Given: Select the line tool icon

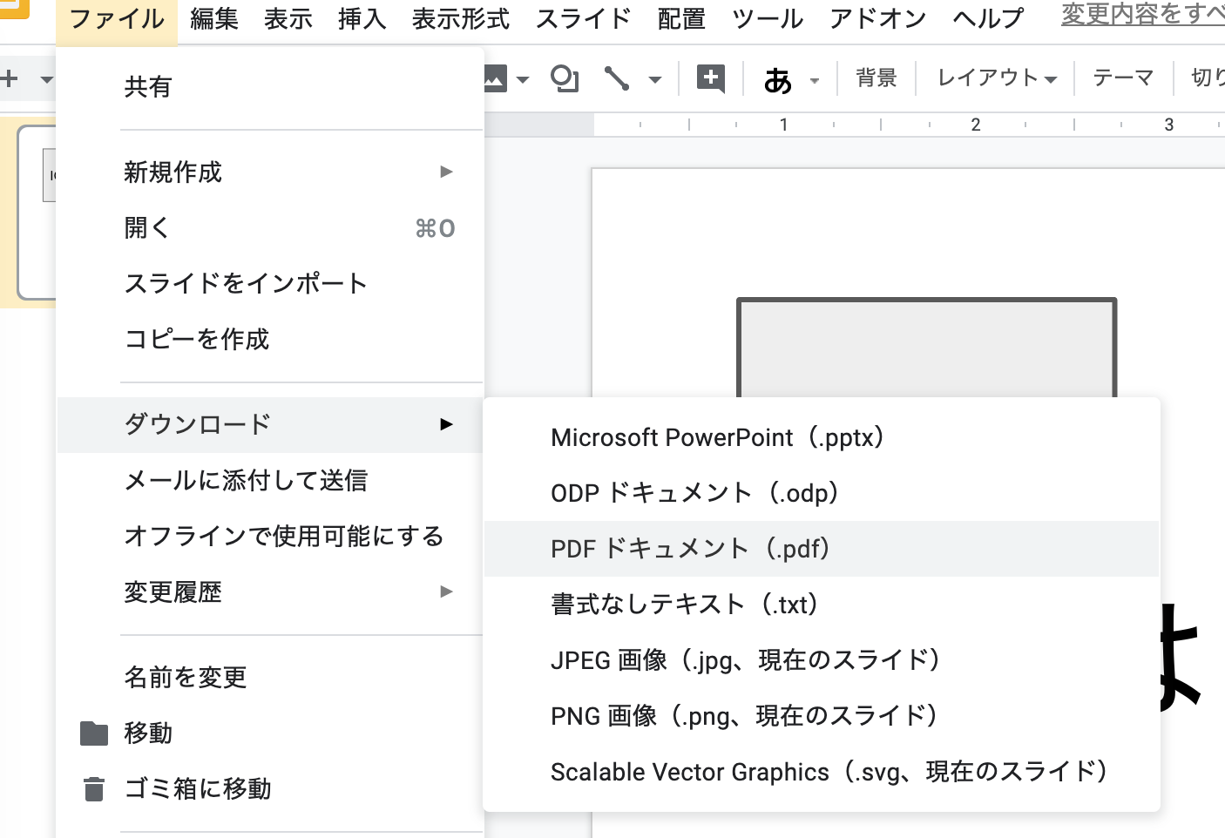Looking at the screenshot, I should 617,78.
